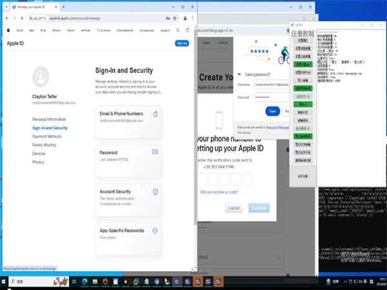Click the Cancel button in verification dialog
This screenshot has height=290, width=387.
(x=234, y=208)
